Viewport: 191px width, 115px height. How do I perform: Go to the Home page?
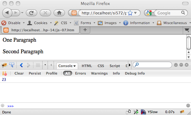click(x=59, y=13)
